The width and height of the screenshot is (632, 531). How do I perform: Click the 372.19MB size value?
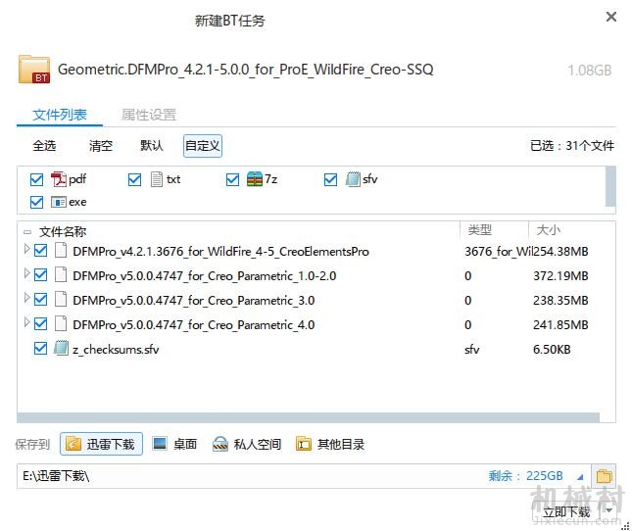[560, 276]
